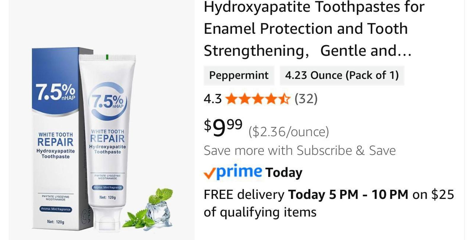The height and width of the screenshot is (240, 474).
Task: Click the orange Prime checkmark icon
Action: (210, 174)
